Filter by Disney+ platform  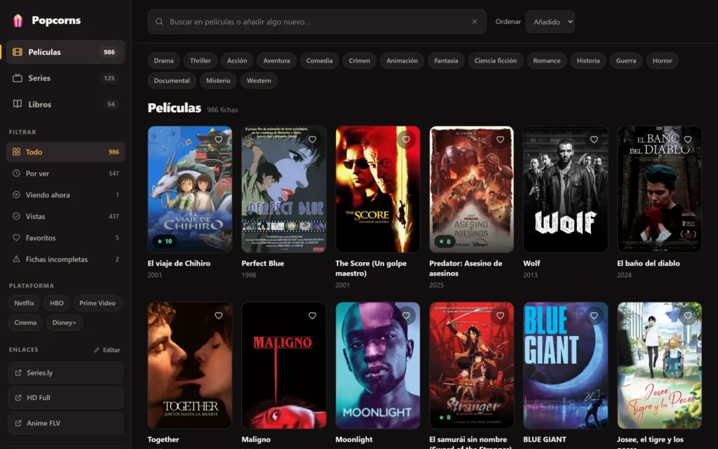tap(64, 323)
